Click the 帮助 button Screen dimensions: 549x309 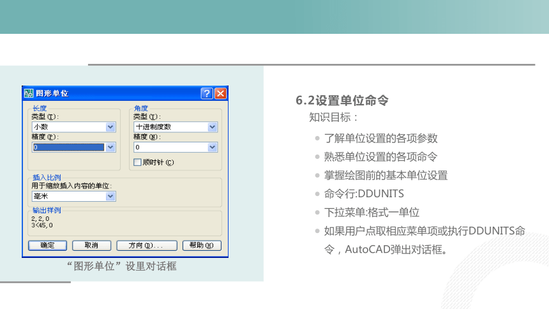coord(202,246)
